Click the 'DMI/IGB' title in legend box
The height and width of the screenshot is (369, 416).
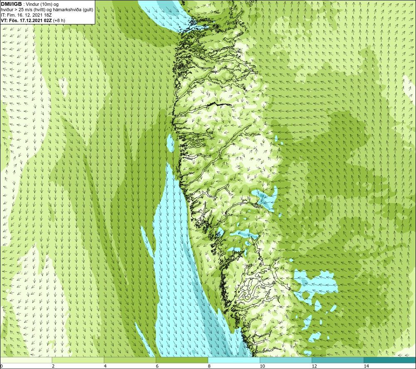(11, 4)
